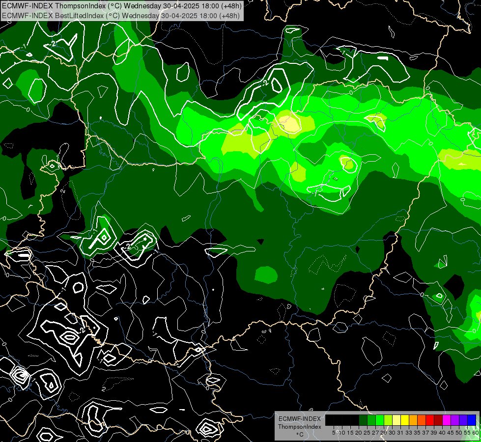Click the BestLiftedIndex title line
This screenshot has height=442, width=481.
(121, 15)
